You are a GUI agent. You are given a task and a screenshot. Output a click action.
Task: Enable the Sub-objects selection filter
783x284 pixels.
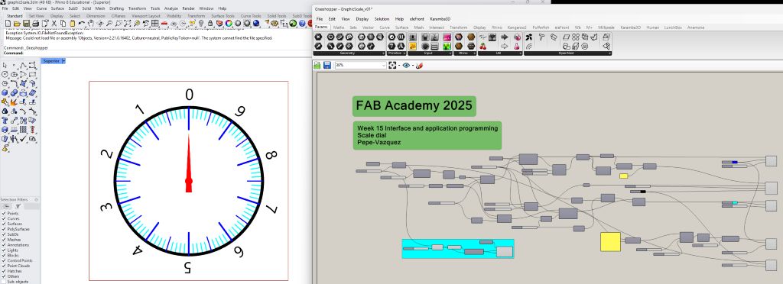coord(4,282)
